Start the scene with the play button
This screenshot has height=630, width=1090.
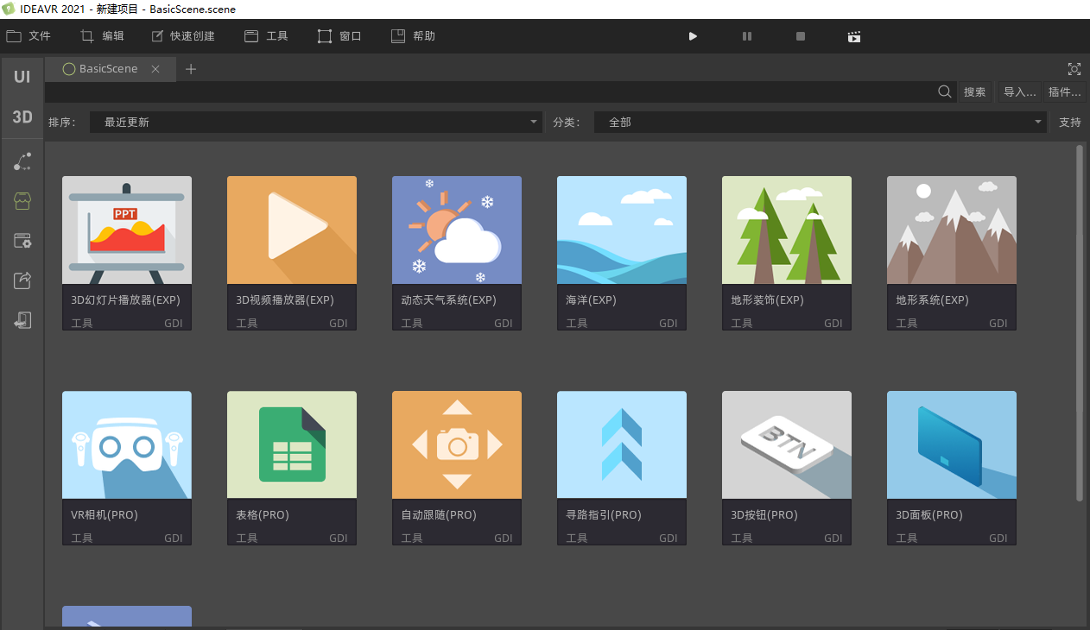[693, 36]
